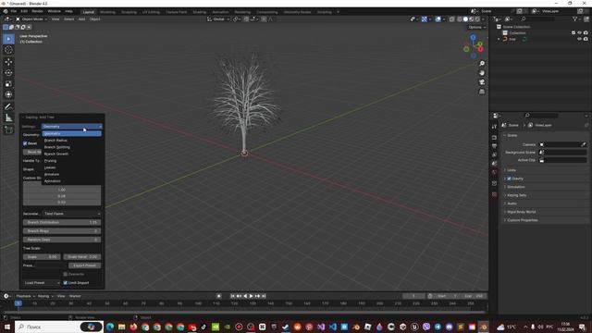
Task: Select the Cursor tool
Action: pos(8,50)
